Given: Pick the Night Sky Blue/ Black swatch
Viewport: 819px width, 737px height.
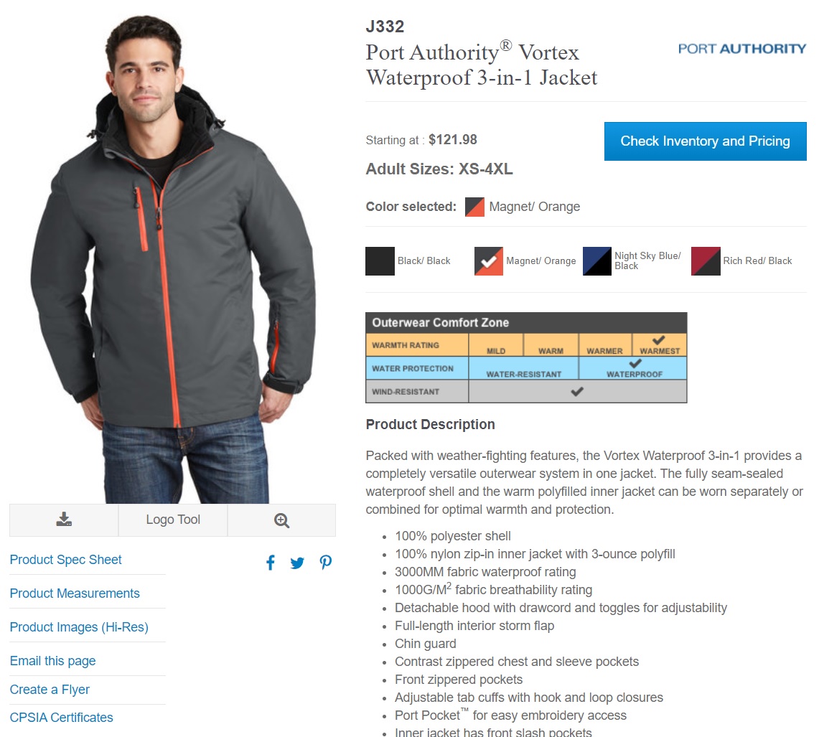Looking at the screenshot, I should (x=597, y=261).
